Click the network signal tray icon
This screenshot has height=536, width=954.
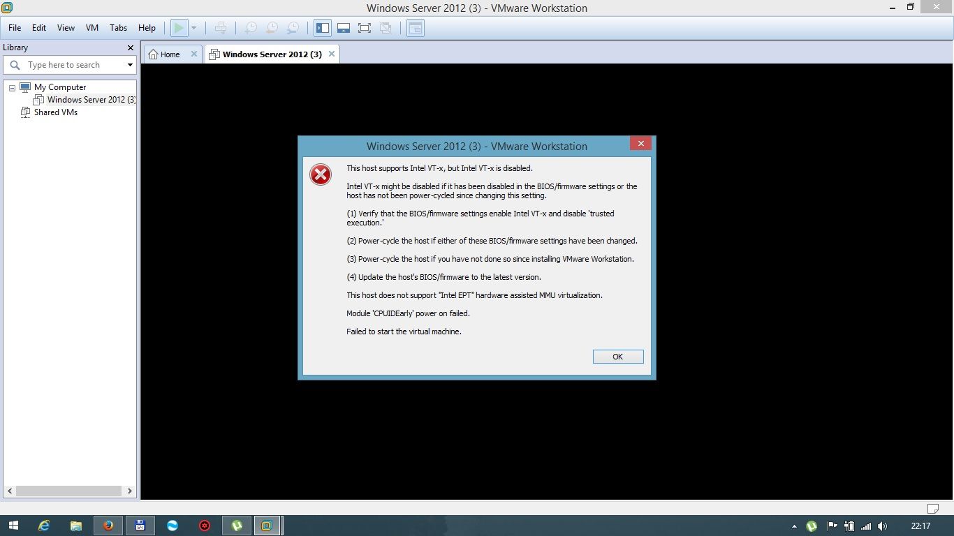[x=866, y=526]
